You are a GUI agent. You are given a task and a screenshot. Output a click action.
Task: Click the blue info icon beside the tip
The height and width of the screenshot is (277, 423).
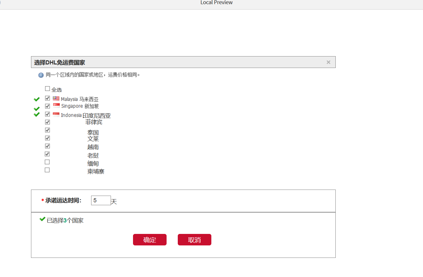[x=41, y=75]
